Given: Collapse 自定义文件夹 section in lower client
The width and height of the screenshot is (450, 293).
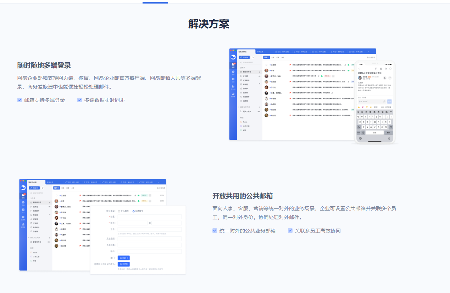Looking at the screenshot, I should point(29,238).
